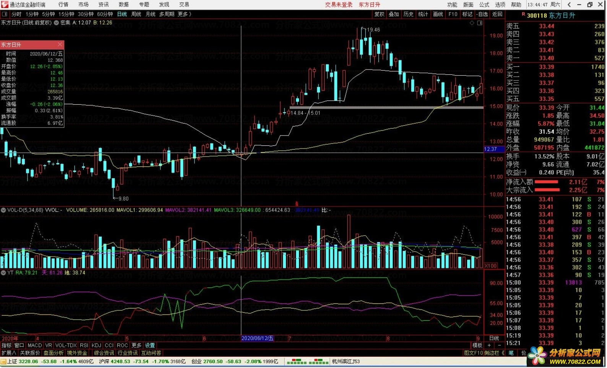Select 60分钟 period
This screenshot has height=368, width=607.
click(x=105, y=14)
